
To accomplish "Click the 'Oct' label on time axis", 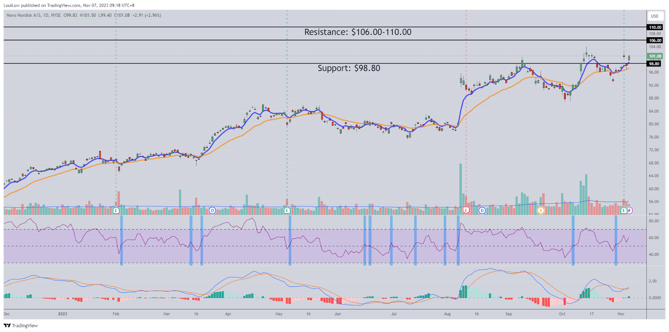I will 562,314.
